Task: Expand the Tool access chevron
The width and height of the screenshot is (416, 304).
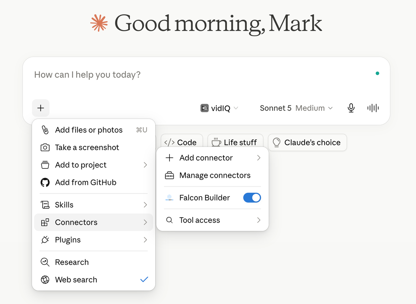Action: click(259, 220)
